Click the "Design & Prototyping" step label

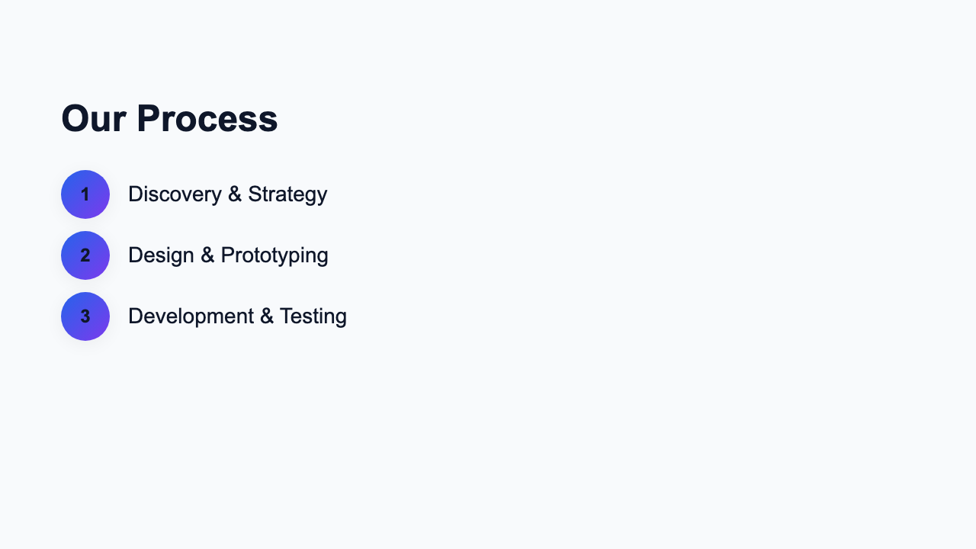point(228,255)
